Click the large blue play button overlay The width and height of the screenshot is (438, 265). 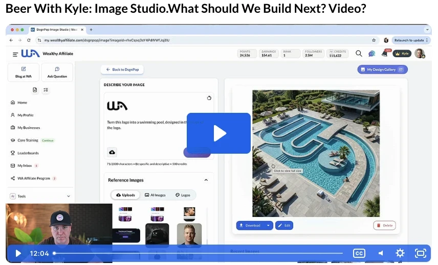pos(218,133)
